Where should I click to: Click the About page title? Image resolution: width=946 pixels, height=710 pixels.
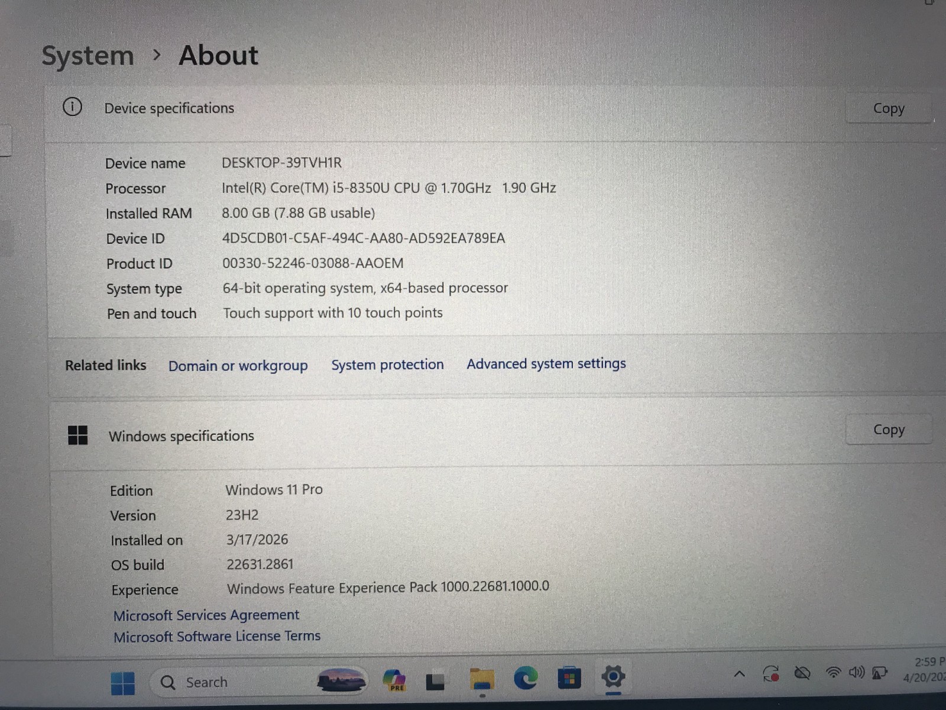tap(218, 55)
